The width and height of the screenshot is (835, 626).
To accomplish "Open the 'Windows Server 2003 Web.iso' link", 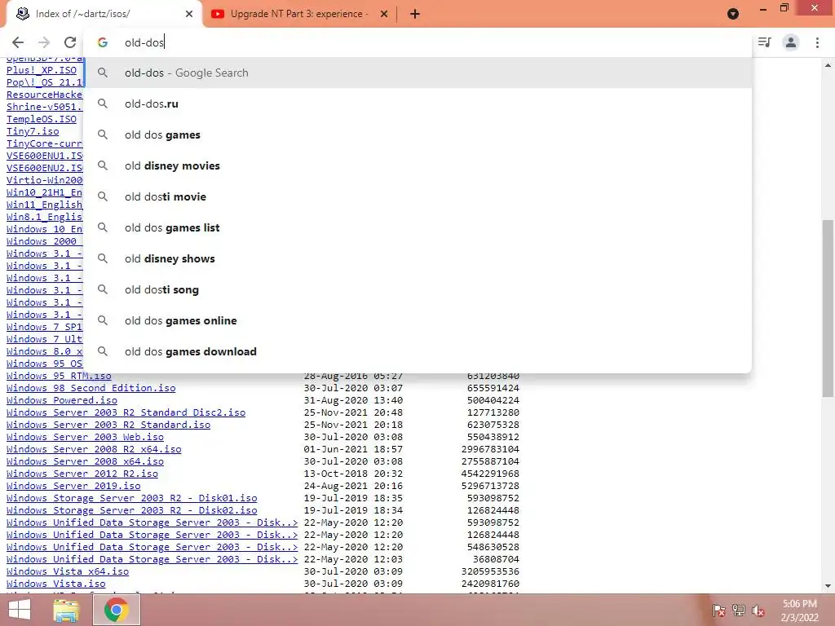I will pyautogui.click(x=85, y=437).
